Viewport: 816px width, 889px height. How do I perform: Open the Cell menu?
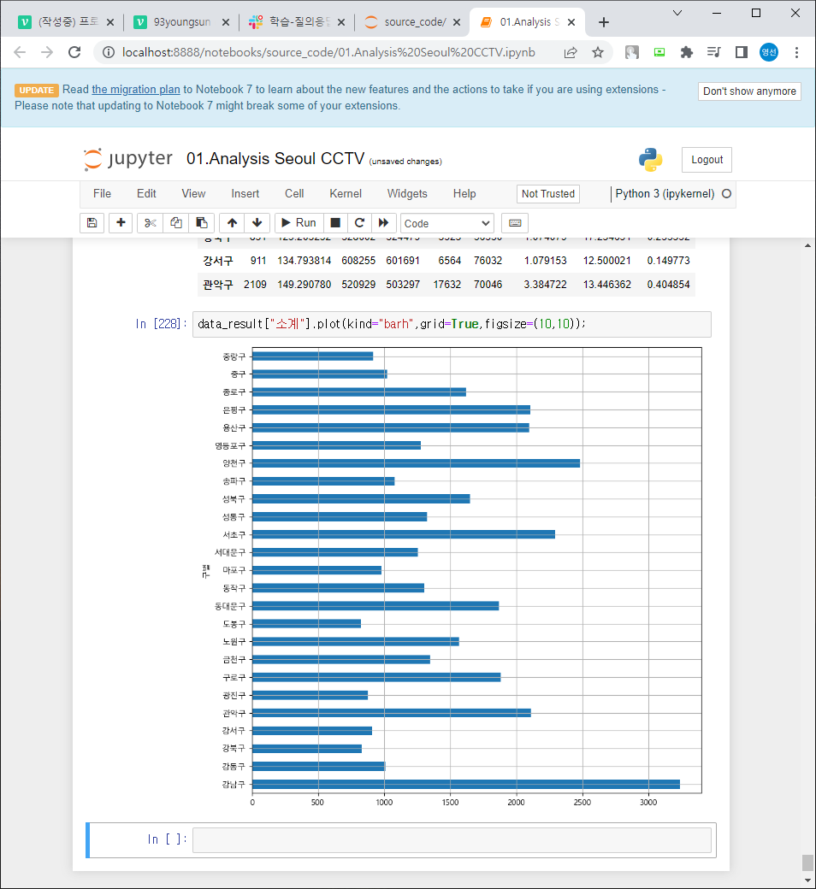(294, 194)
